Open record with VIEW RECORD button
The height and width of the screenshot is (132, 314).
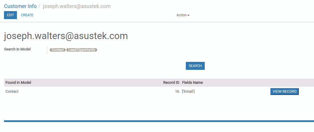click(x=284, y=92)
